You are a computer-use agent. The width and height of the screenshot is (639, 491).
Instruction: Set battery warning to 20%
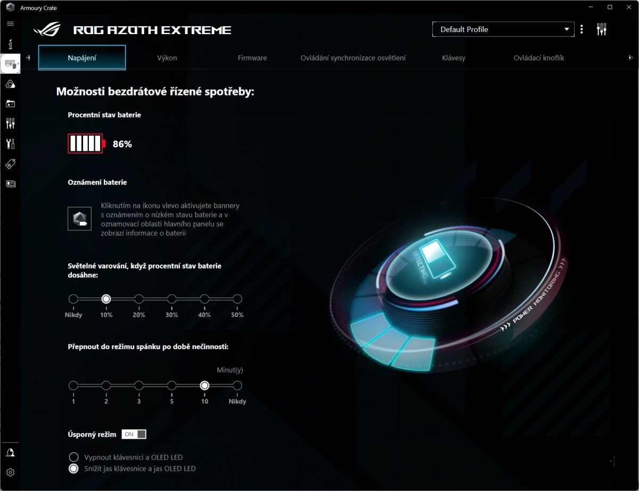(x=139, y=299)
